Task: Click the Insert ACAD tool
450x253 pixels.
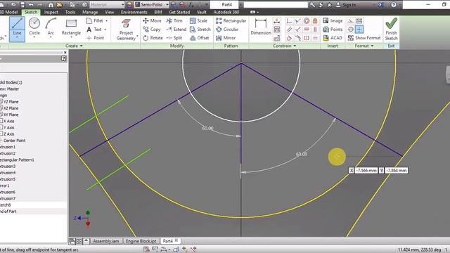Action: click(333, 38)
